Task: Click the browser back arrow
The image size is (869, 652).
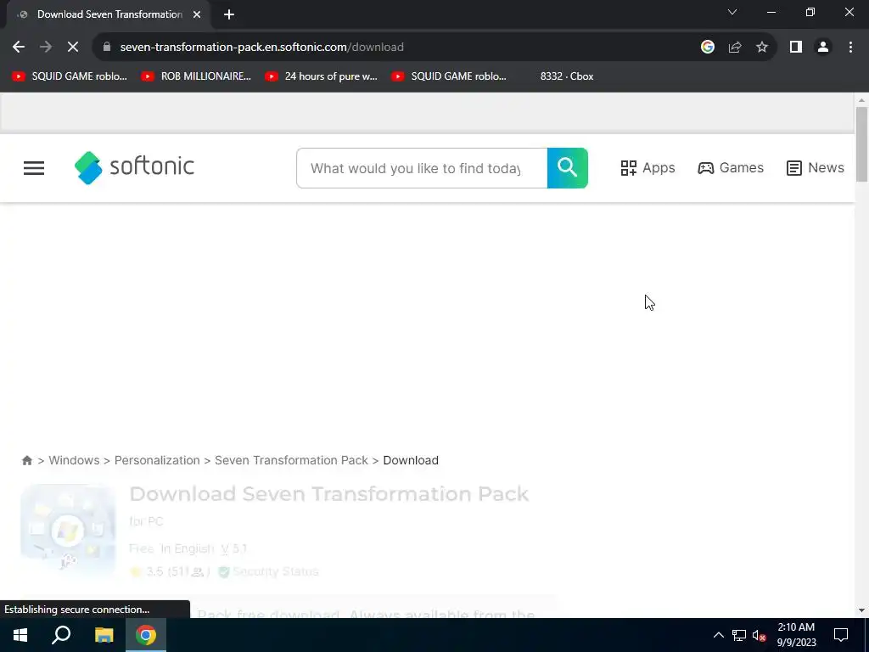Action: [19, 48]
